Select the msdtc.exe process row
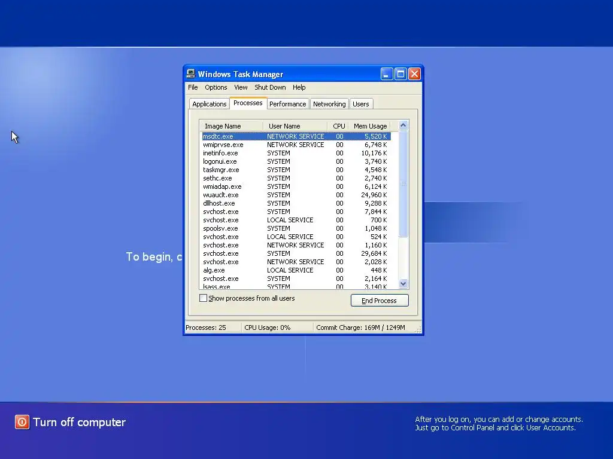Screen dimensions: 613x459 pos(296,136)
